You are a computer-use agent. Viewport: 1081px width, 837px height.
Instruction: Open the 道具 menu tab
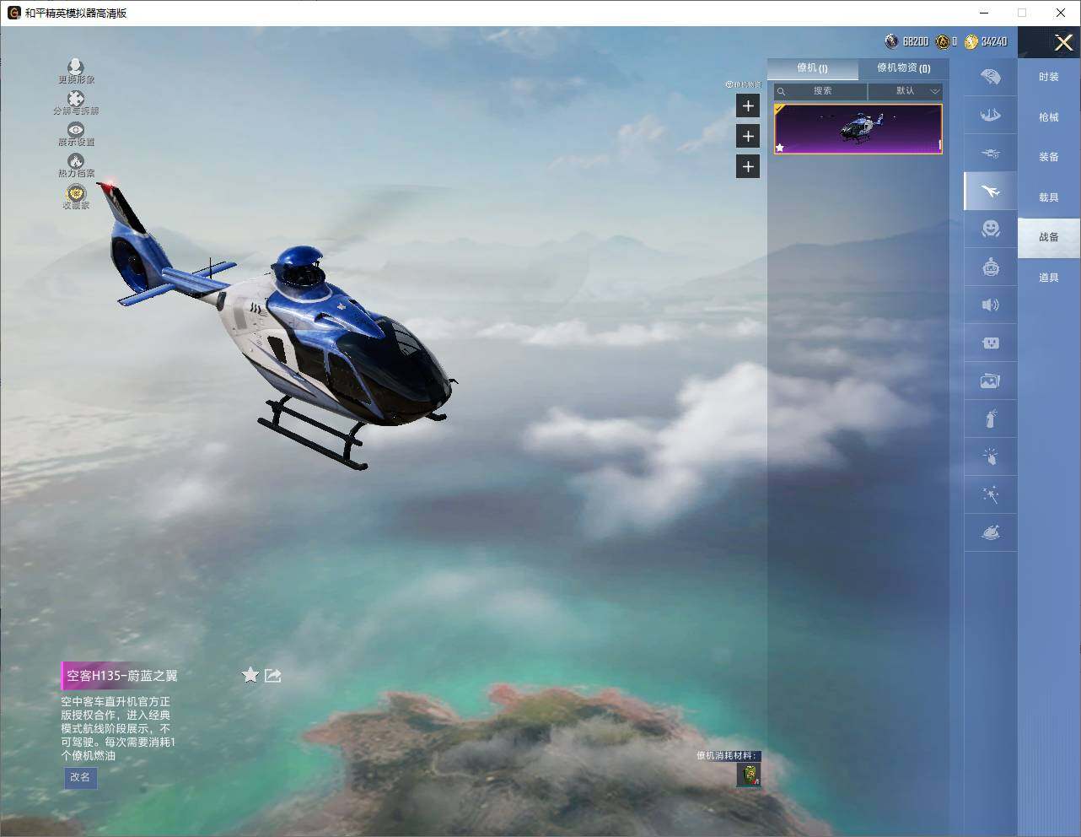(1048, 278)
